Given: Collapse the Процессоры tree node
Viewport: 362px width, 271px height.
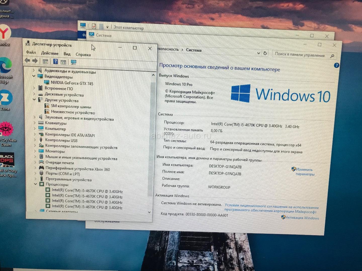Looking at the screenshot, I should (35, 184).
